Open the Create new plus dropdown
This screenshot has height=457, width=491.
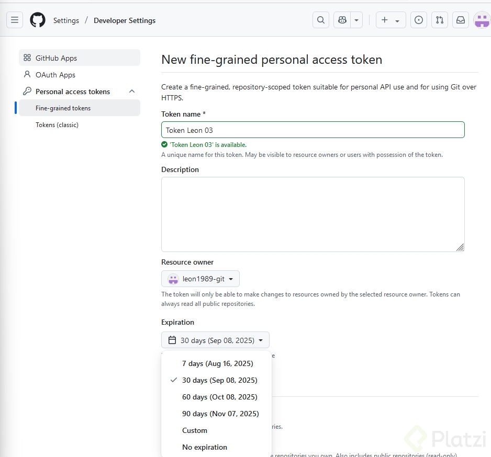pos(390,20)
